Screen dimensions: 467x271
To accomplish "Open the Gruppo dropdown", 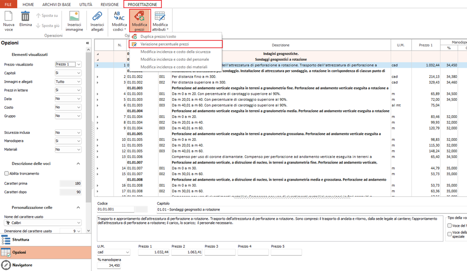I will (x=79, y=116).
